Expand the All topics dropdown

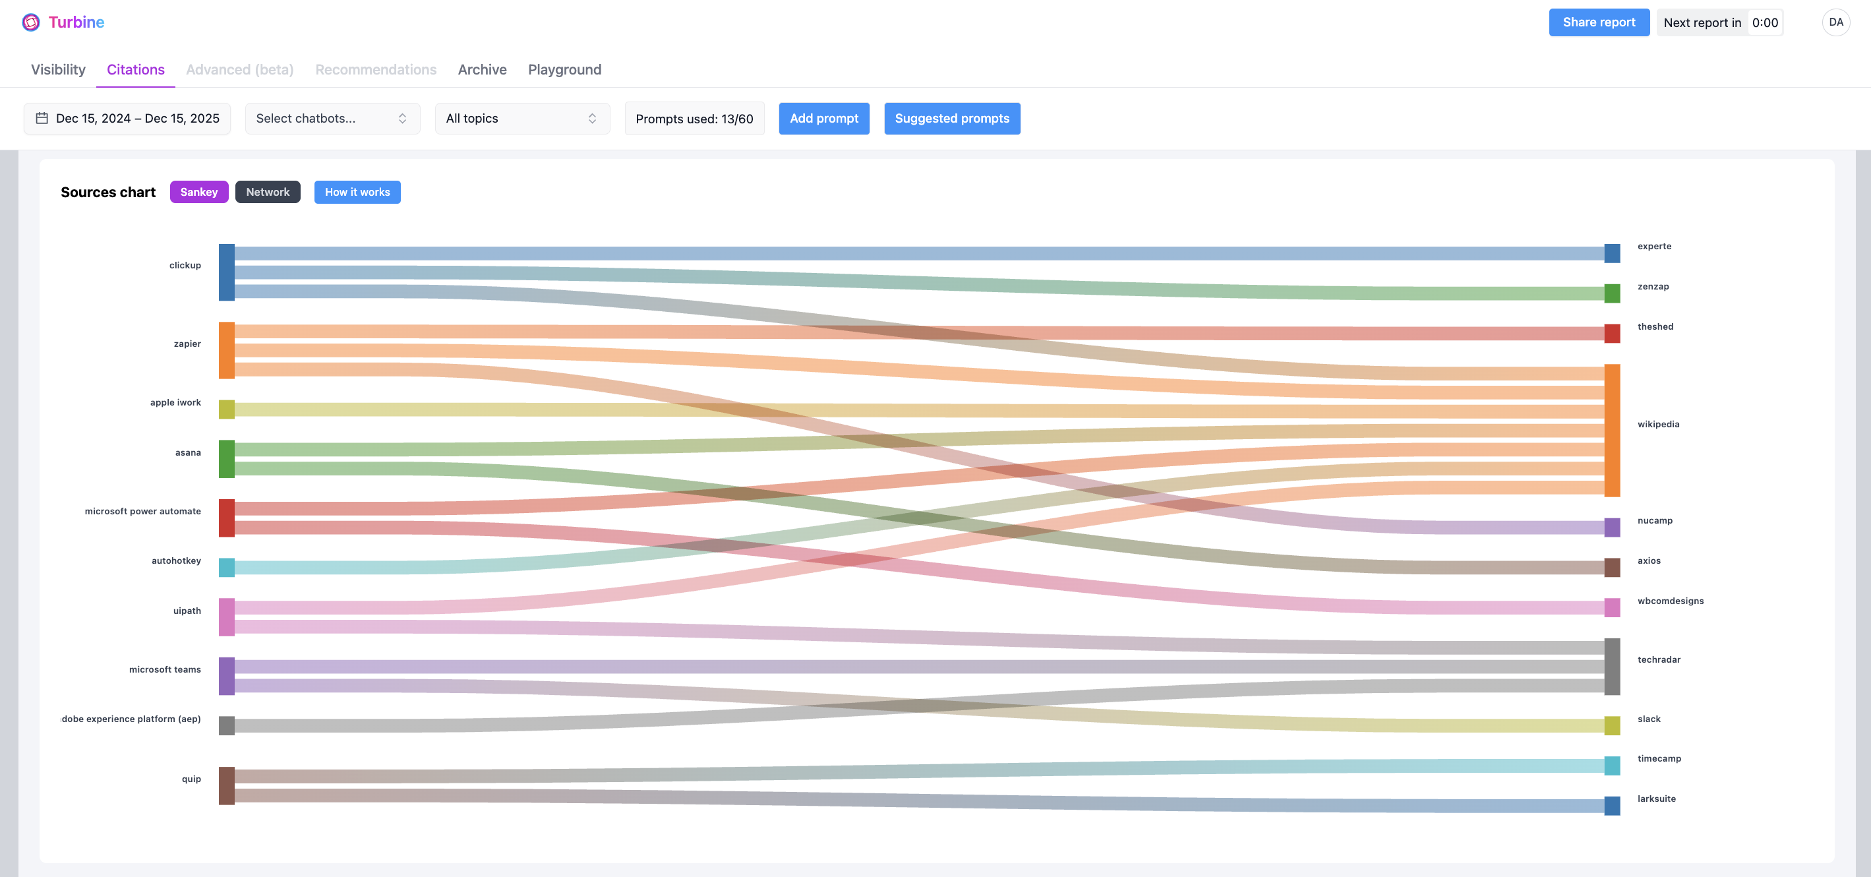pos(521,119)
